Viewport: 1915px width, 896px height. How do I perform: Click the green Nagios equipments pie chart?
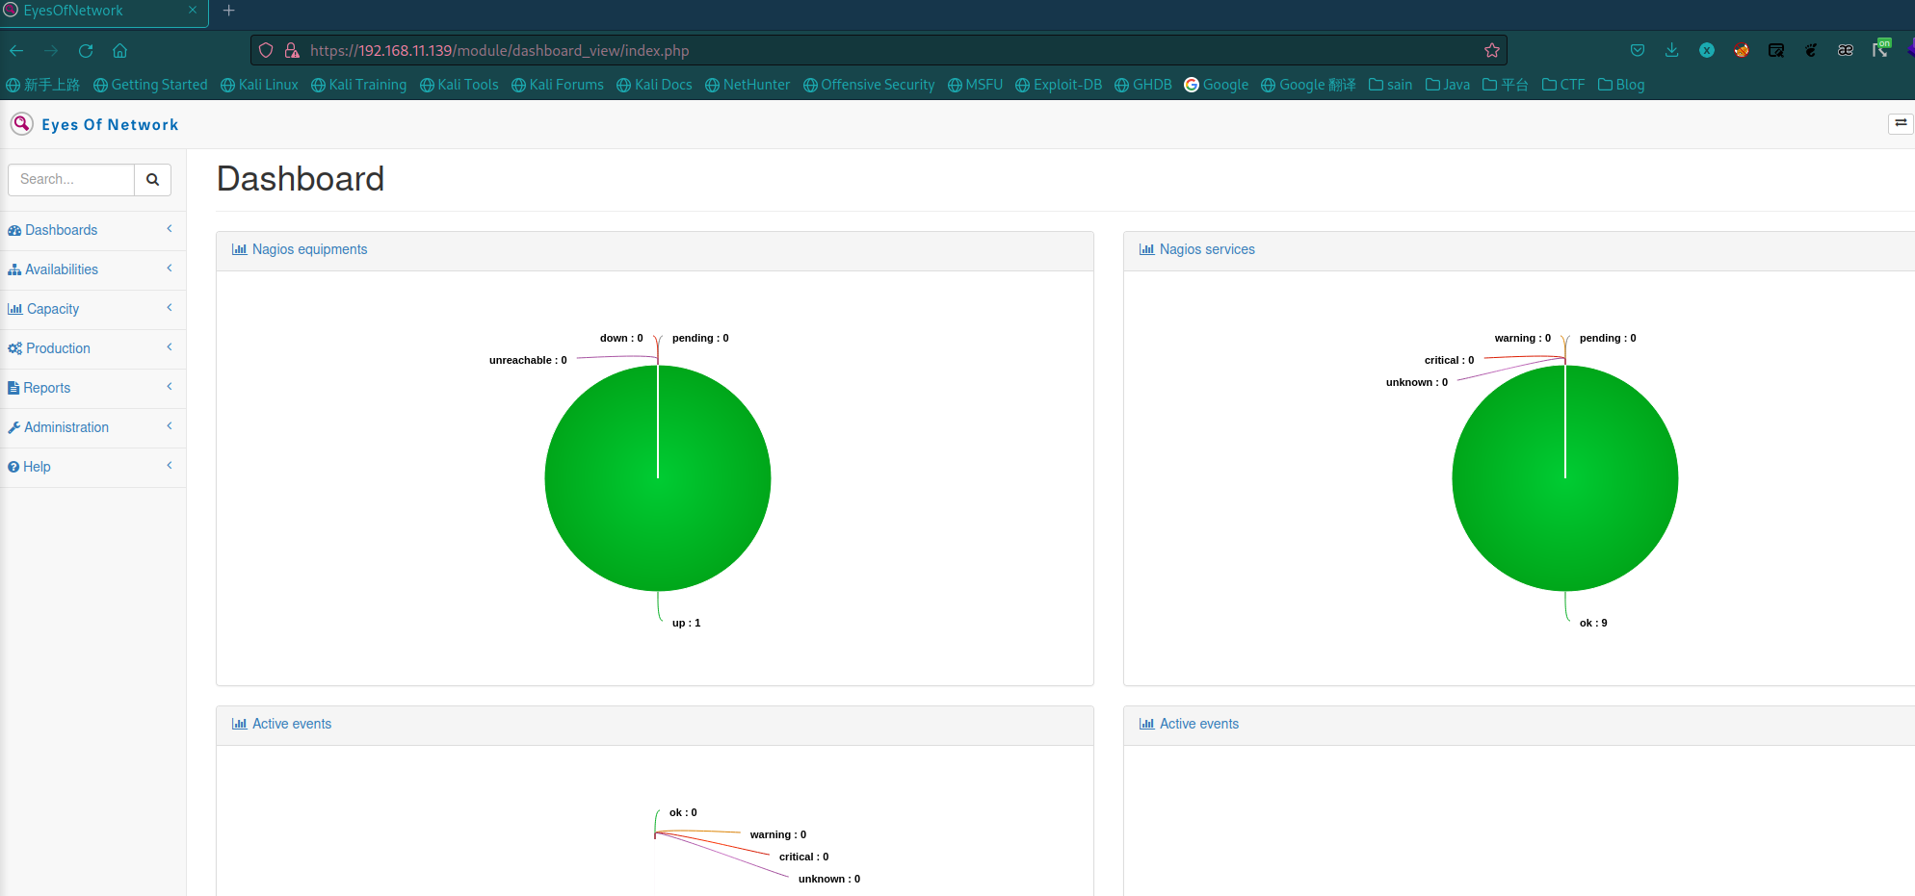658,478
